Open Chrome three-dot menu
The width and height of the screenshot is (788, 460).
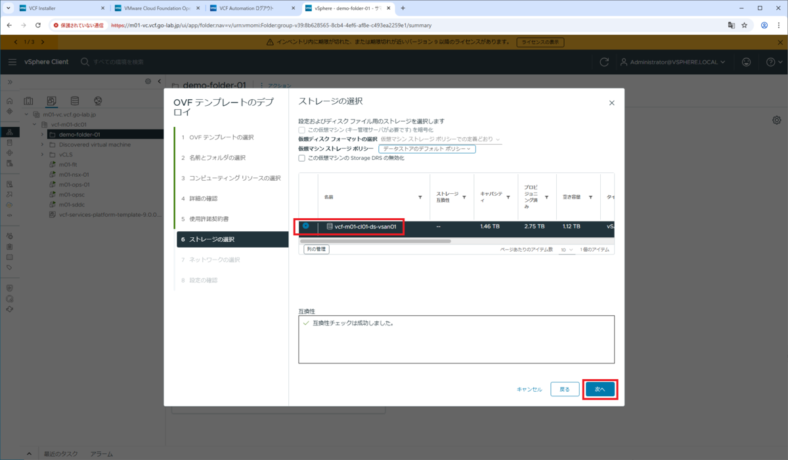pyautogui.click(x=779, y=25)
